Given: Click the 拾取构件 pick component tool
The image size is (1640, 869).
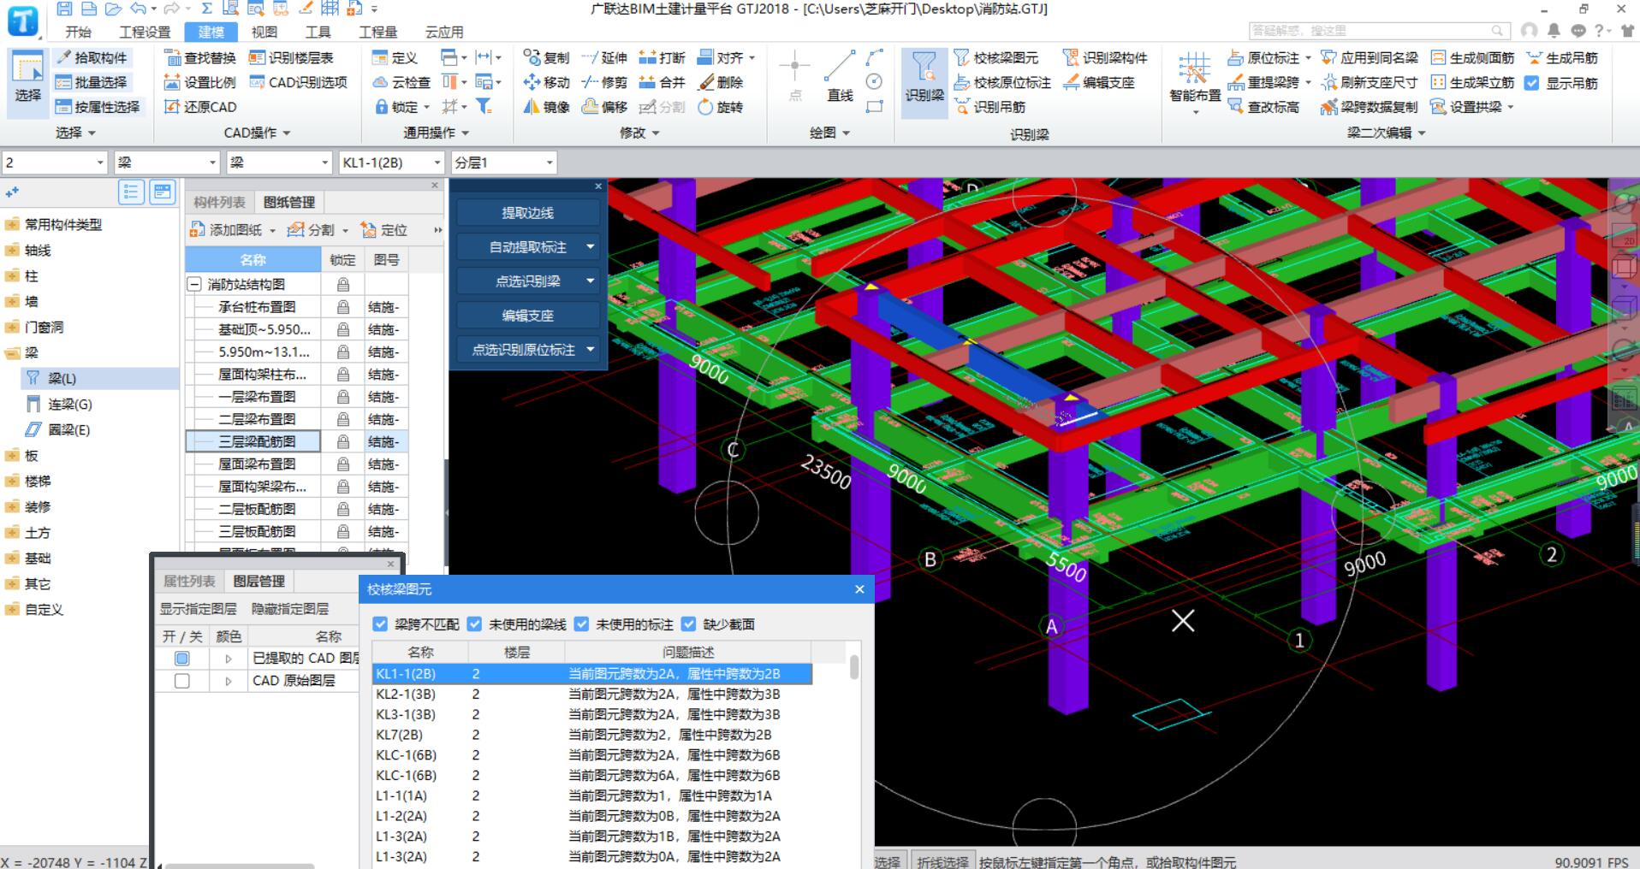Looking at the screenshot, I should [92, 57].
